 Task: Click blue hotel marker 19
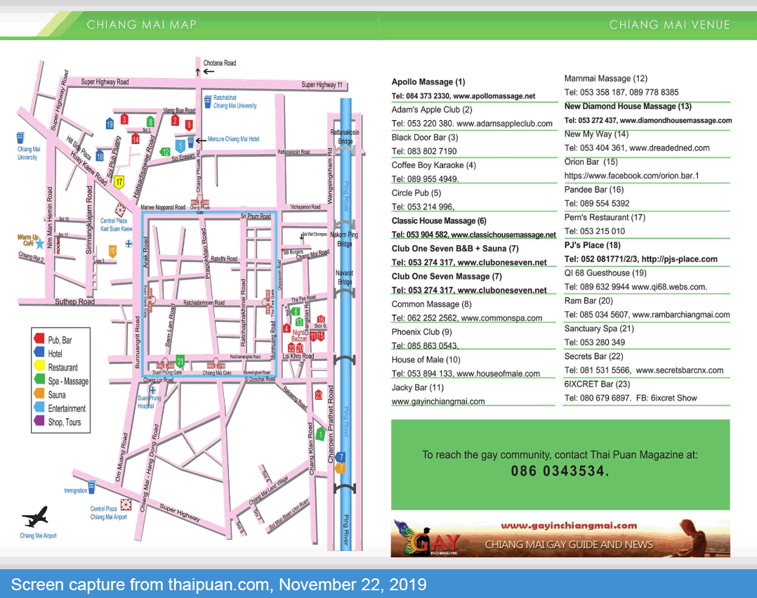coord(110,124)
